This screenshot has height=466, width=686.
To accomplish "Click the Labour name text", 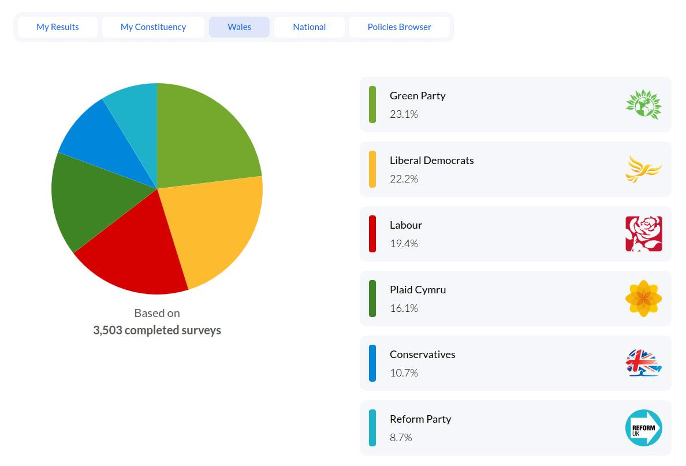I will 406,225.
